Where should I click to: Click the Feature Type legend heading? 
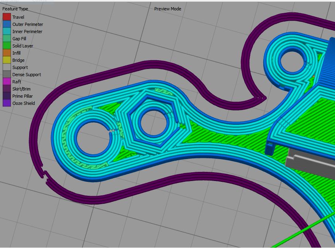click(15, 9)
